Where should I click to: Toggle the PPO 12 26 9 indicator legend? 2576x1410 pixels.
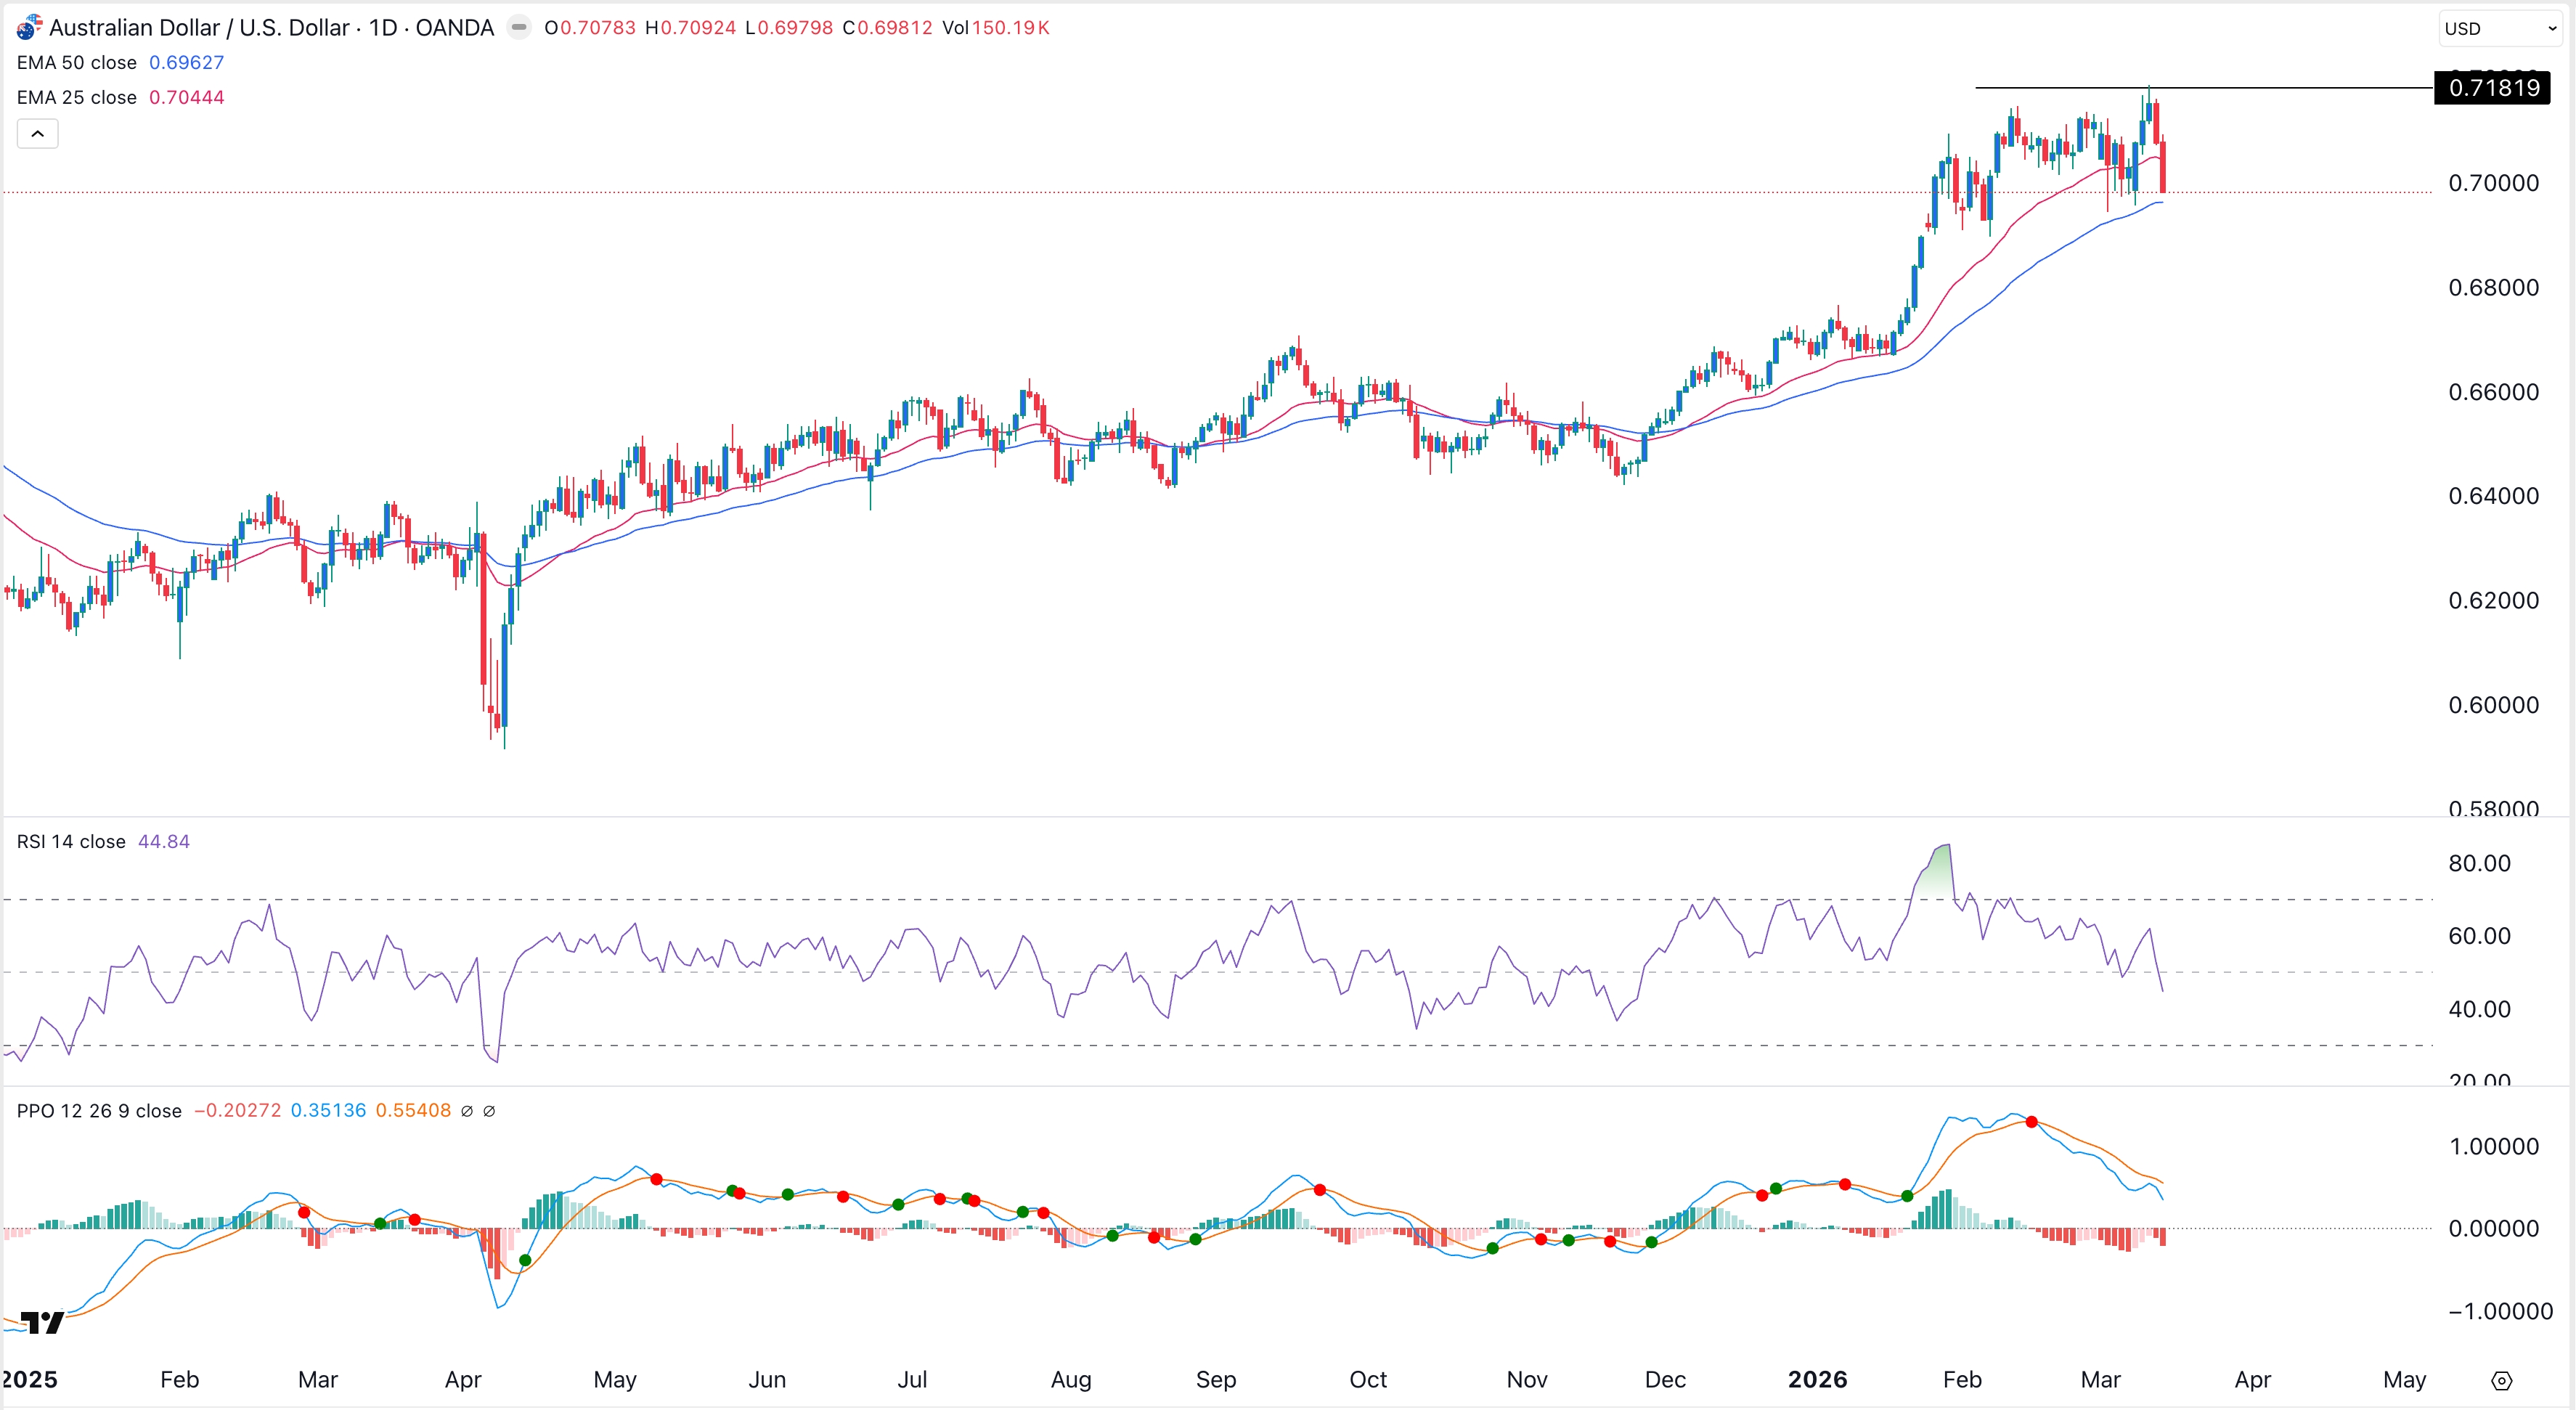[x=98, y=1111]
